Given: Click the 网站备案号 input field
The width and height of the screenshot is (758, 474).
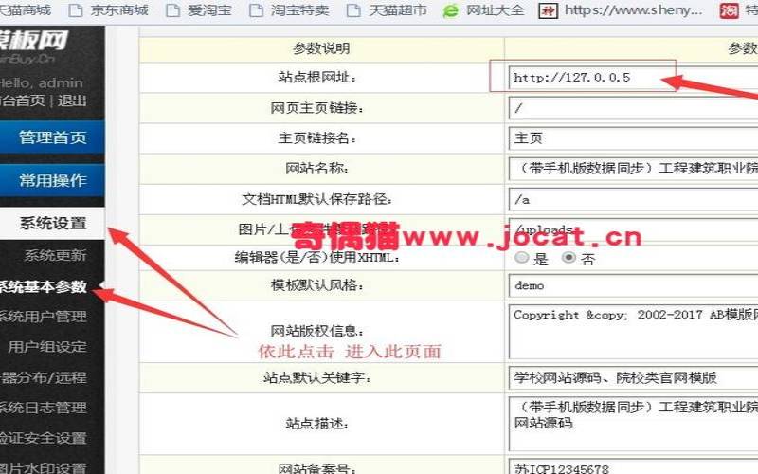Looking at the screenshot, I should (633, 467).
